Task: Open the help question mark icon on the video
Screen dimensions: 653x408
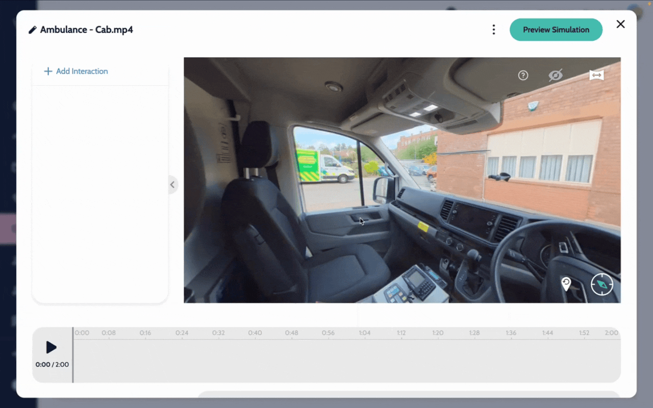Action: click(523, 75)
